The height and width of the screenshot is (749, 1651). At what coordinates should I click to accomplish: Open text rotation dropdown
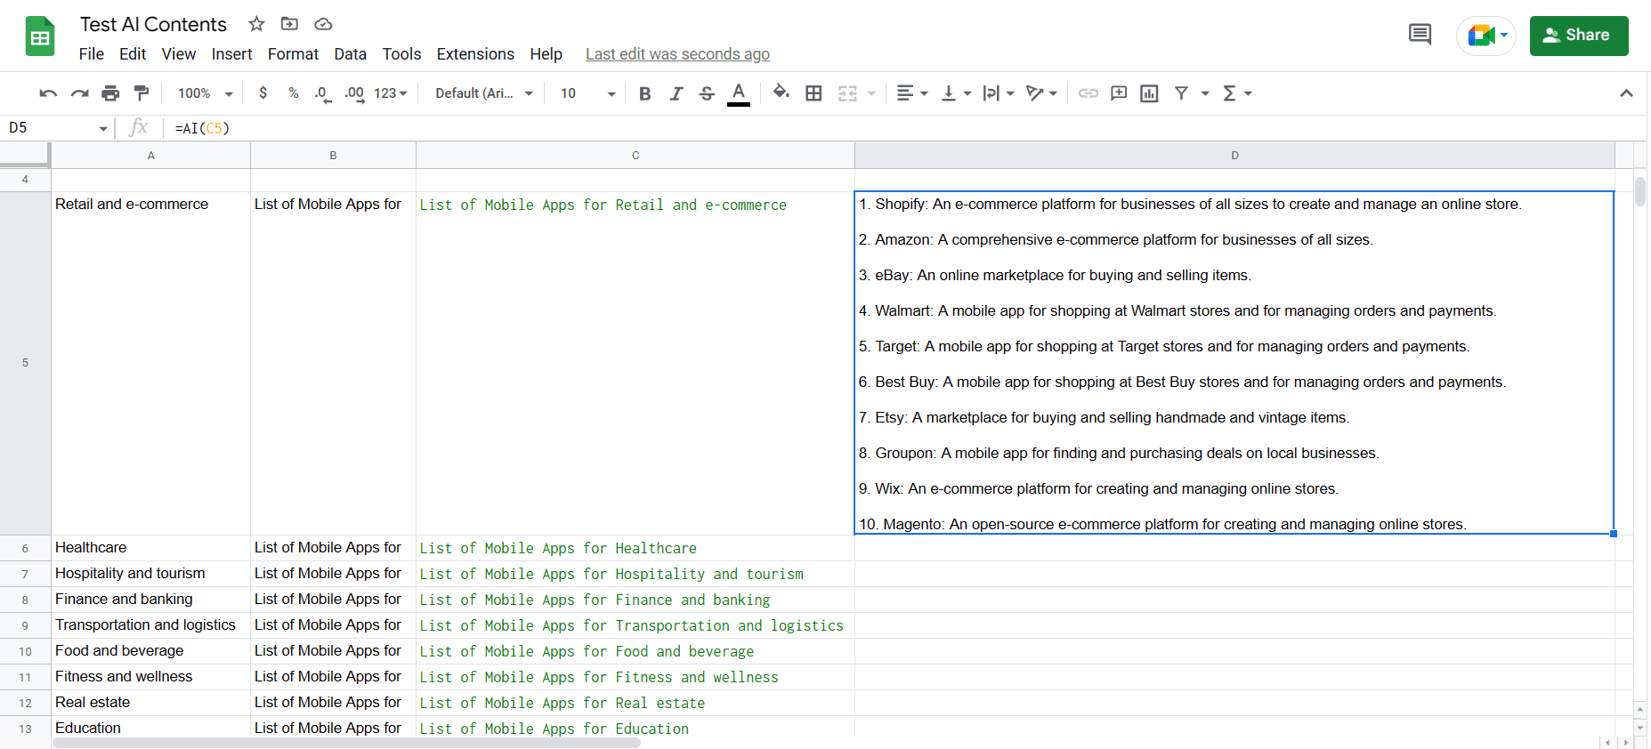tap(1041, 93)
